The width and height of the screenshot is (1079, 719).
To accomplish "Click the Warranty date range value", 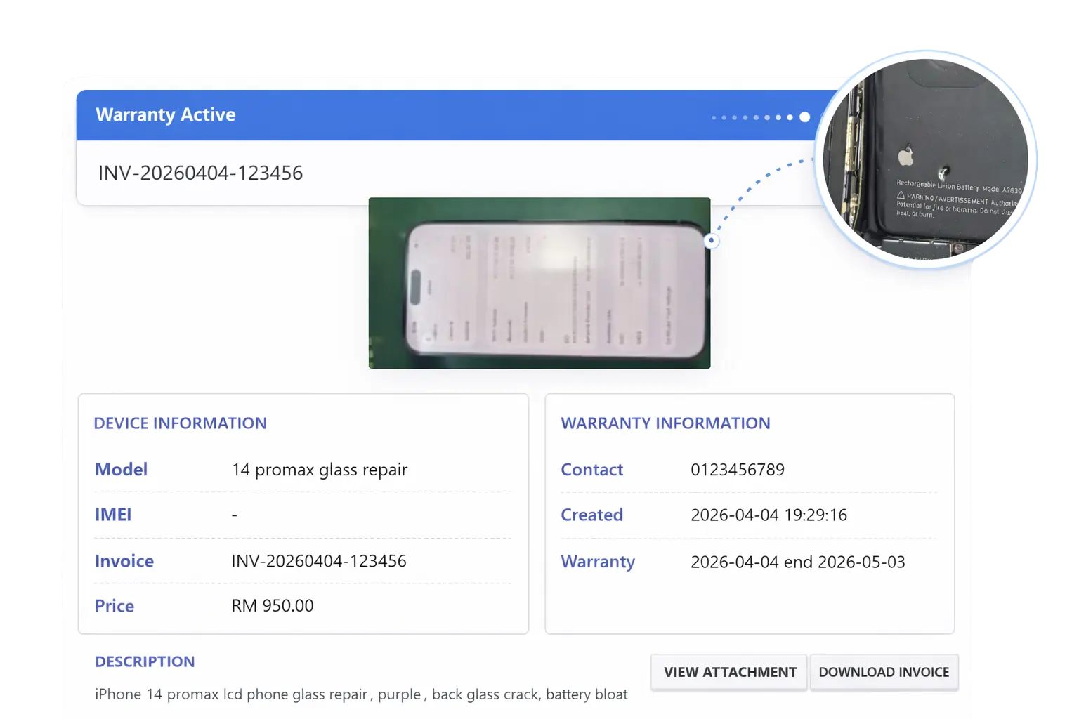I will (798, 562).
